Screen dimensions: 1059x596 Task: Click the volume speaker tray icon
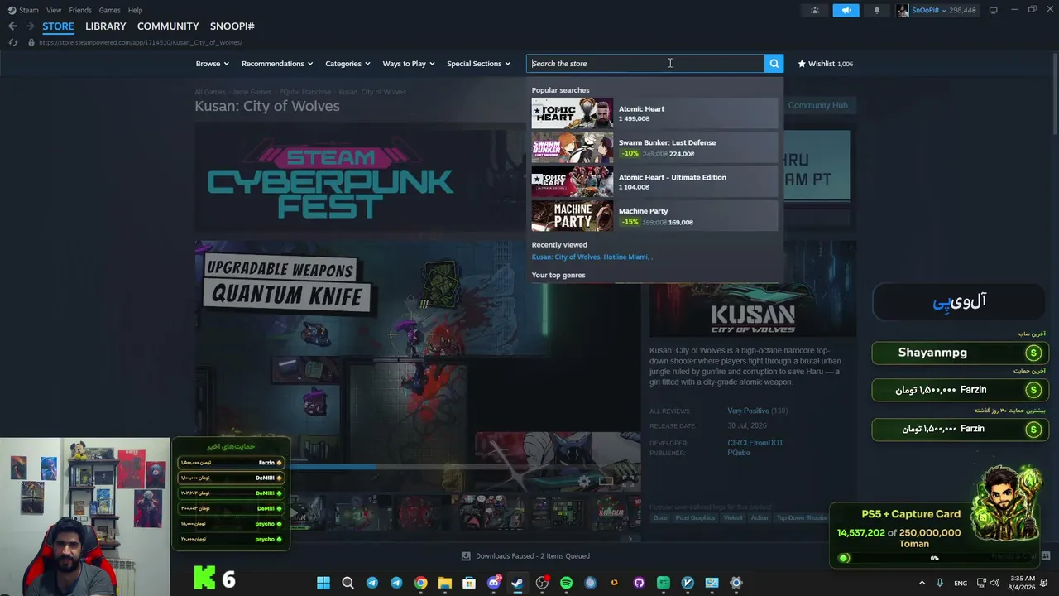994,583
